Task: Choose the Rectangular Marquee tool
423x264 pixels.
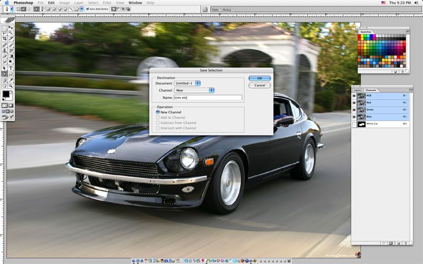Action: (x=5, y=27)
